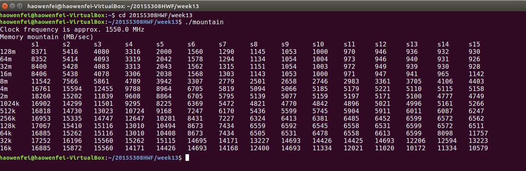This screenshot has height=171, width=526.
Task: Click value 7247 in row 512k
Action: [x=195, y=111]
